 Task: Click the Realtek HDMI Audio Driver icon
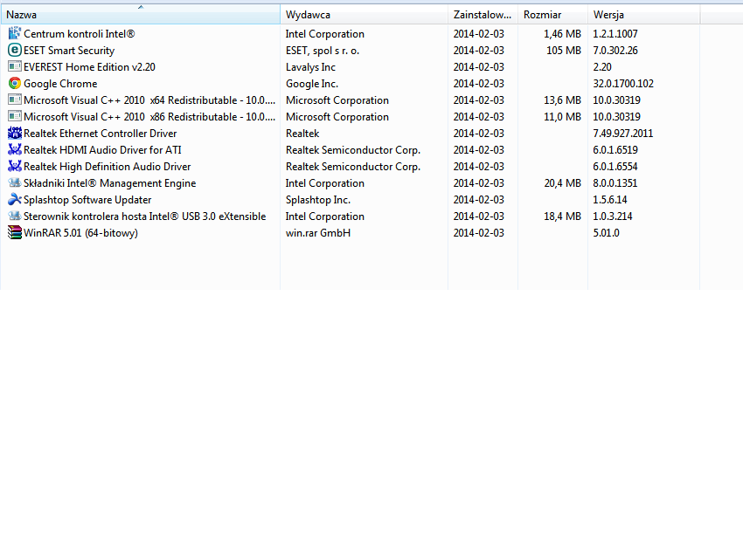pos(15,149)
